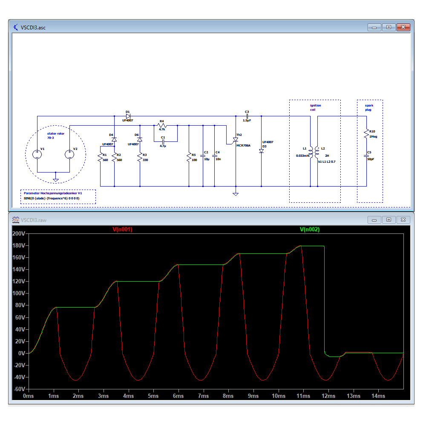This screenshot has width=426, height=426.
Task: Click the 100V label on the vertical axis
Action: click(x=19, y=294)
